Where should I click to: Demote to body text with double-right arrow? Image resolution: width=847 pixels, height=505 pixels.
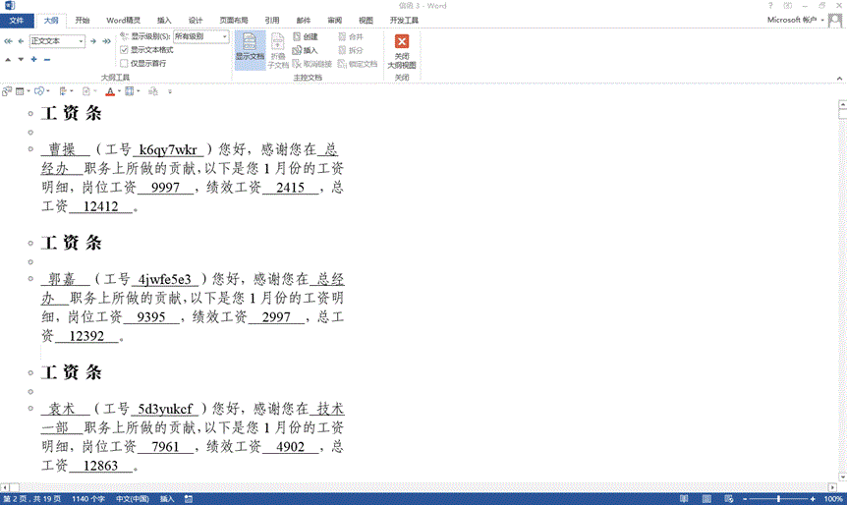(105, 41)
